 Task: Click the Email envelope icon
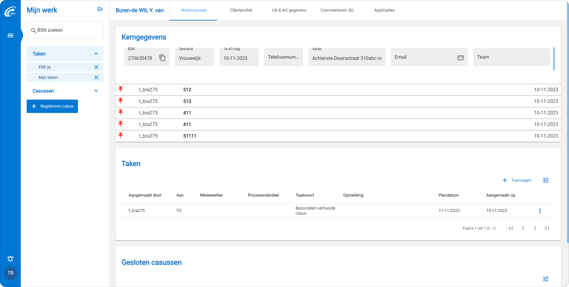point(461,58)
